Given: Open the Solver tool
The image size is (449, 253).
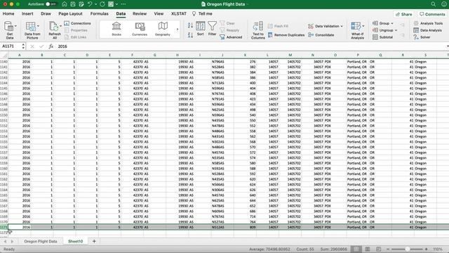Looking at the screenshot, I should click(422, 37).
